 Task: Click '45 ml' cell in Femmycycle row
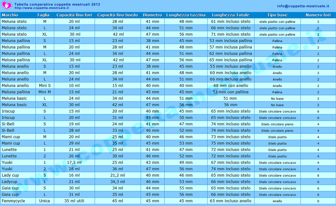coord(117,201)
